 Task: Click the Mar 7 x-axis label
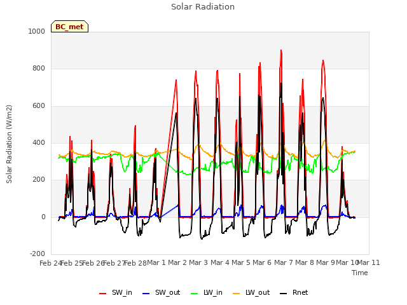284,262
